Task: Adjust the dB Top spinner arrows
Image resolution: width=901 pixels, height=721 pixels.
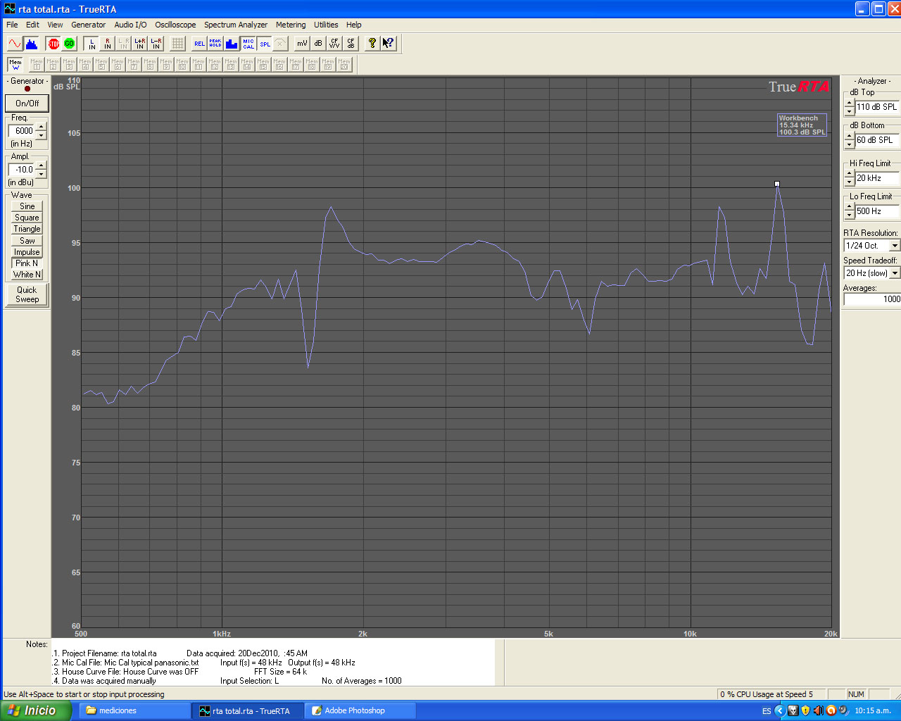Action: (850, 107)
